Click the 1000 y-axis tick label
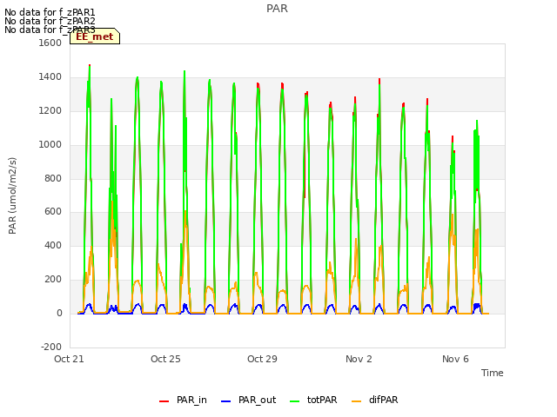557x417 pixels. click(x=50, y=145)
